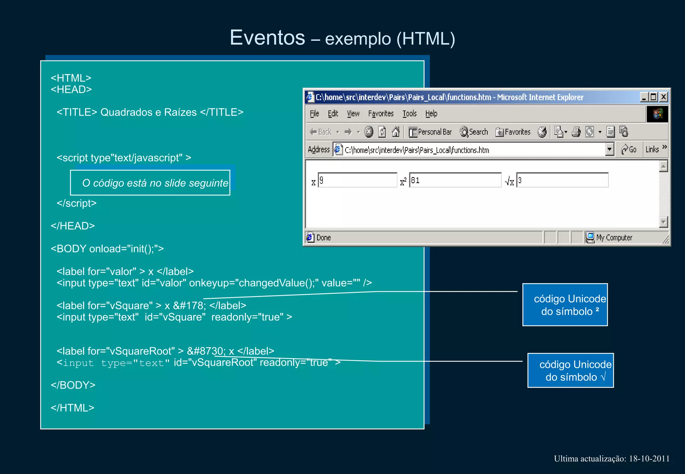This screenshot has height=474, width=685.
Task: Click the Stop loading icon
Action: (x=369, y=132)
